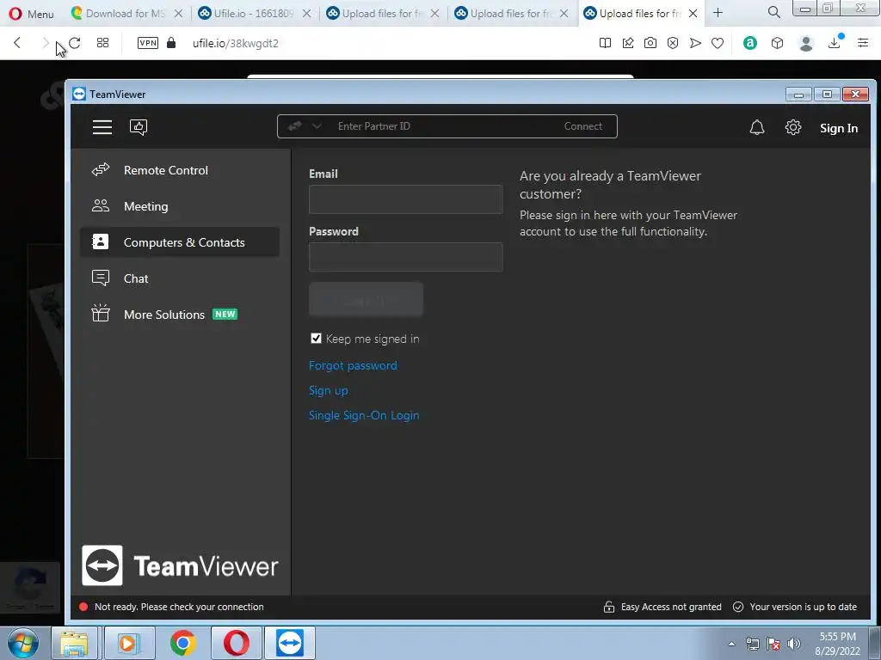Open the Opera Menu button
The height and width of the screenshot is (660, 881).
pyautogui.click(x=32, y=14)
